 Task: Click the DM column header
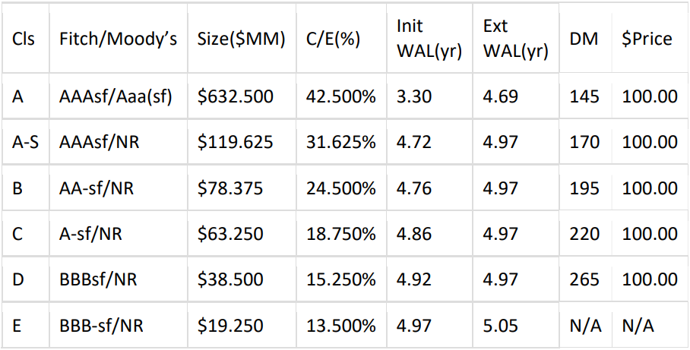coord(584,39)
